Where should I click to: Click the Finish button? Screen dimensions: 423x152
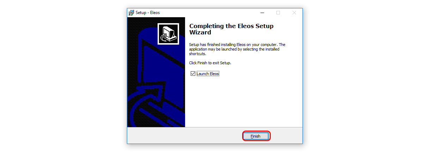(256, 136)
